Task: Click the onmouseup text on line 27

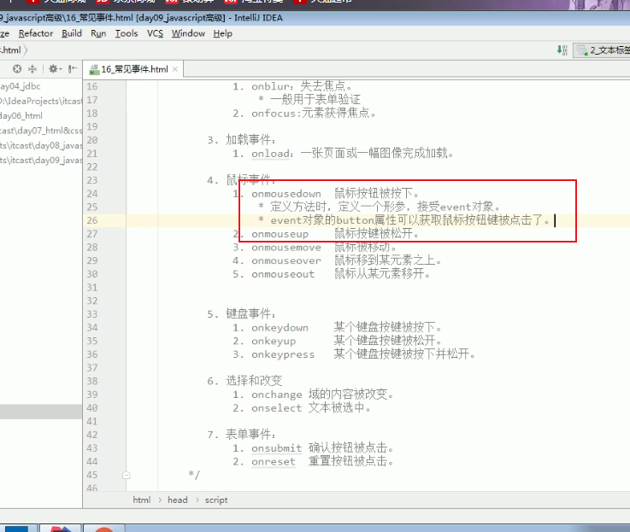Action: click(x=280, y=234)
